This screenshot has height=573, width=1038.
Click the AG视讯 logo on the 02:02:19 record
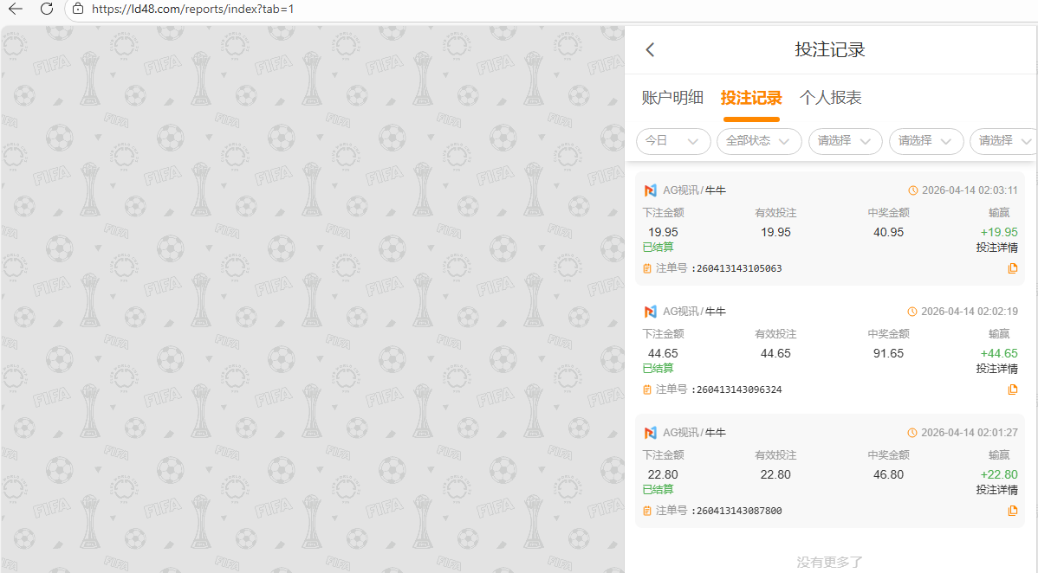tap(650, 312)
